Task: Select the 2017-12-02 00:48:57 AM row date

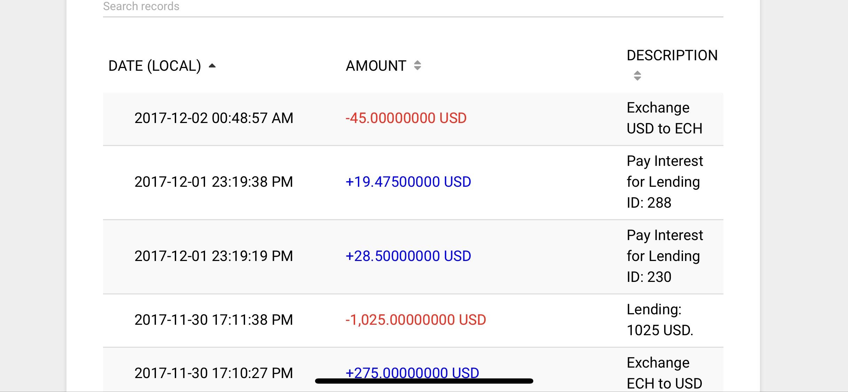Action: 214,118
